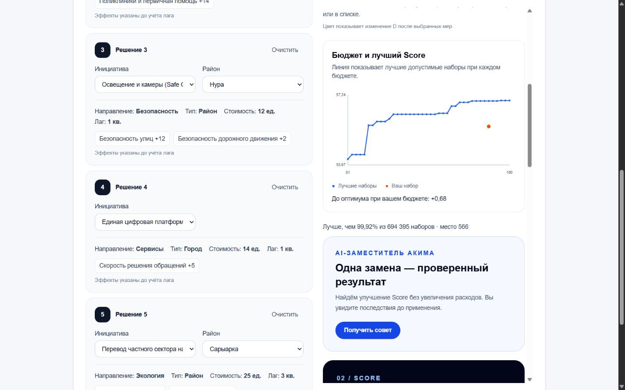Screen dimensions: 625x390
Task: Click the right panel vertical scrollbar thumb
Action: (529, 126)
